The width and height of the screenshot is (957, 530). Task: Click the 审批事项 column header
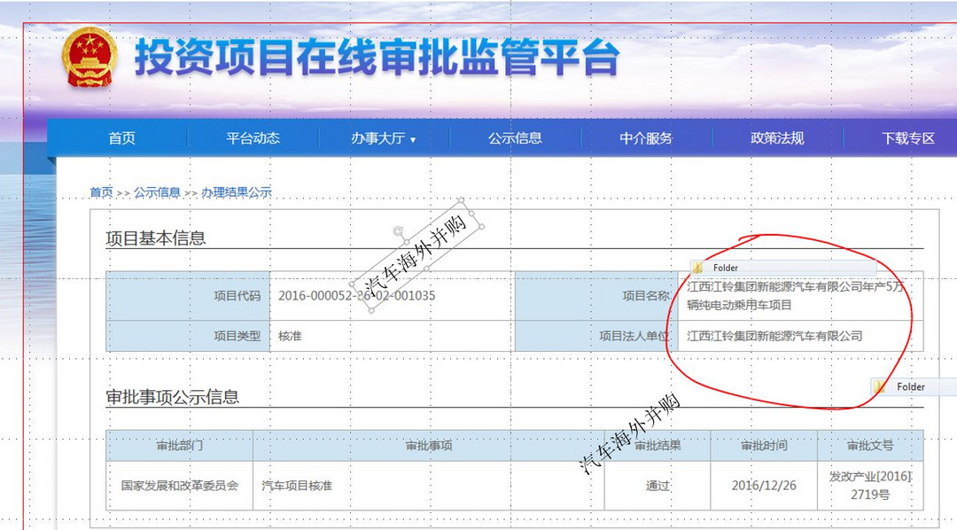[x=429, y=446]
